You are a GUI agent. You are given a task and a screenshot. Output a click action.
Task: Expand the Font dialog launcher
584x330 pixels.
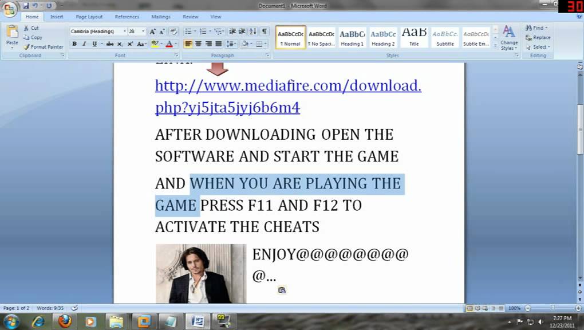click(176, 55)
